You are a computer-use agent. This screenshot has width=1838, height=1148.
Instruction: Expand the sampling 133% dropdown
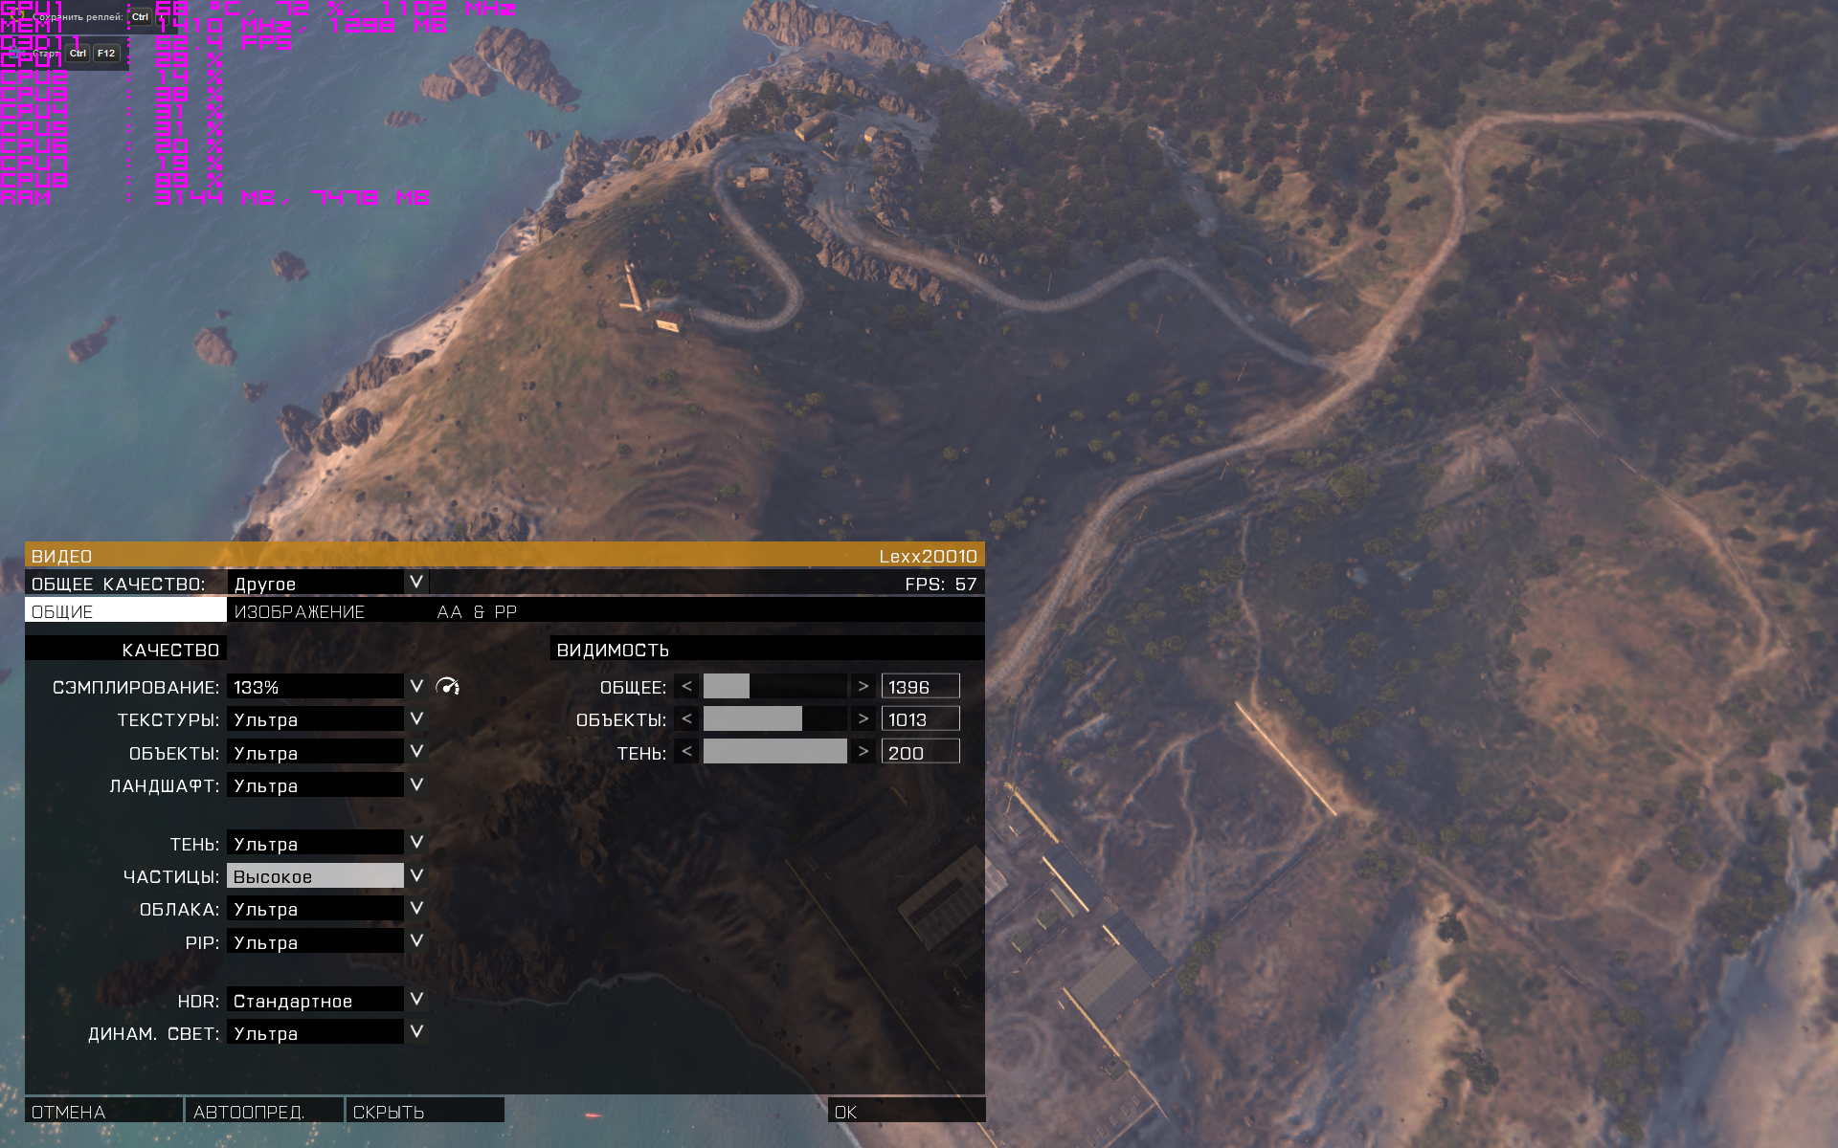tap(416, 686)
